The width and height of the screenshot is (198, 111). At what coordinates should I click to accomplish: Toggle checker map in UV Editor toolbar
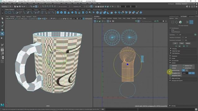(x=139, y=21)
